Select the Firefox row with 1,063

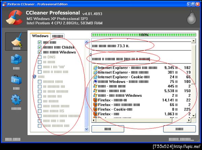pyautogui.click(x=141, y=114)
